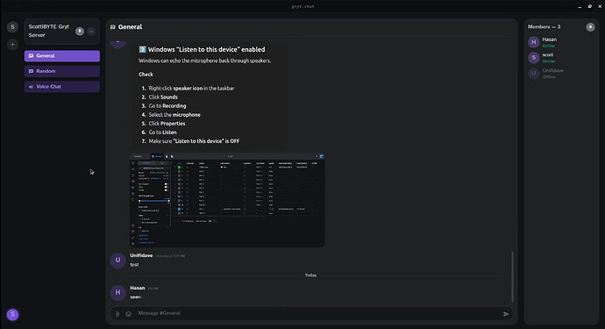The width and height of the screenshot is (605, 329).
Task: Click Unifidave's avatar in chat
Action: point(117,260)
